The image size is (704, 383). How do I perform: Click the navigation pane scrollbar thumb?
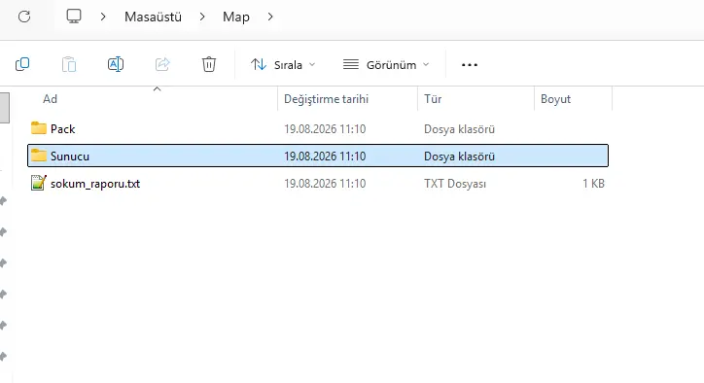(5, 107)
